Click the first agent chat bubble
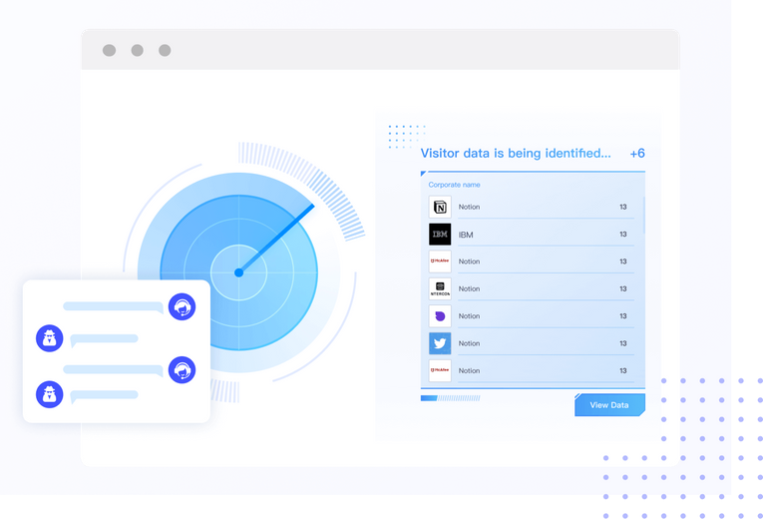 (x=113, y=306)
